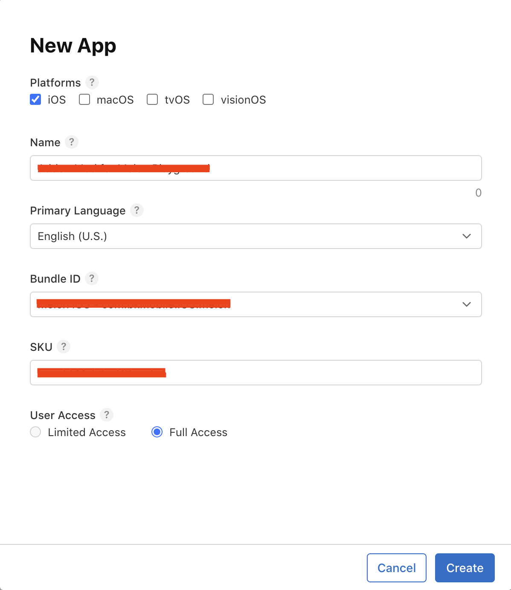Check the visionOS platform checkbox
Screen dimensions: 511x590
[x=208, y=99]
